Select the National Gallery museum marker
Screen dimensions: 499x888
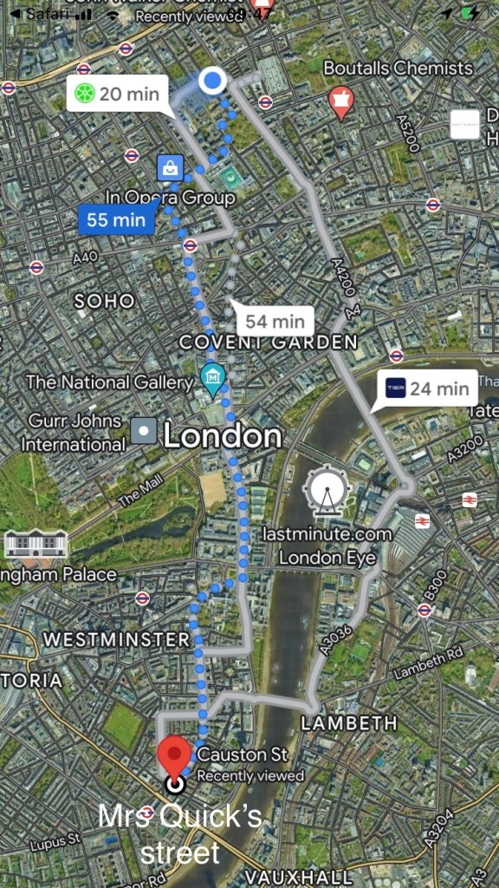[x=213, y=379]
